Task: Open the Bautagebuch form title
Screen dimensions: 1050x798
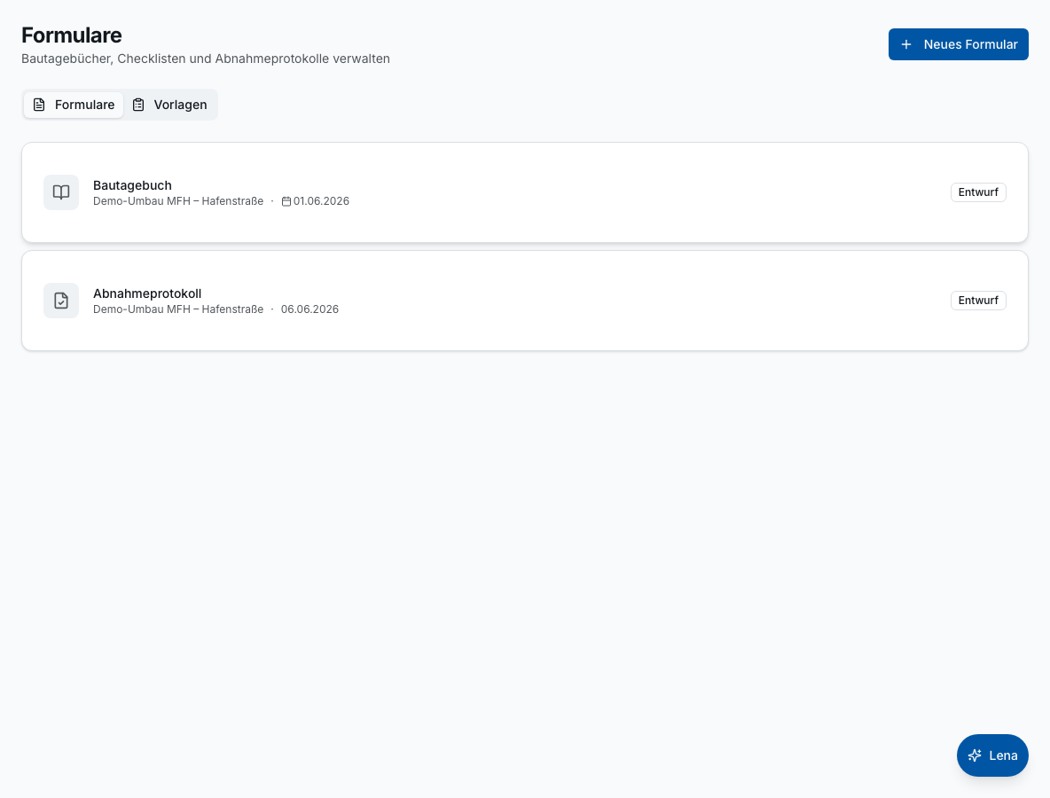Action: (x=133, y=185)
